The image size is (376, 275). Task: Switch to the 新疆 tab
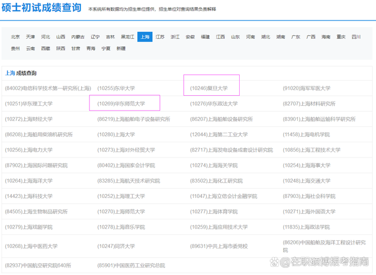[121, 48]
